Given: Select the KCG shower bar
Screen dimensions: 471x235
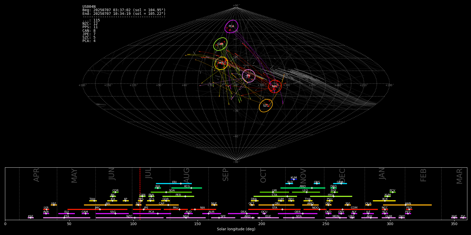Looking at the screenshot, I should pyautogui.click(x=187, y=188).
